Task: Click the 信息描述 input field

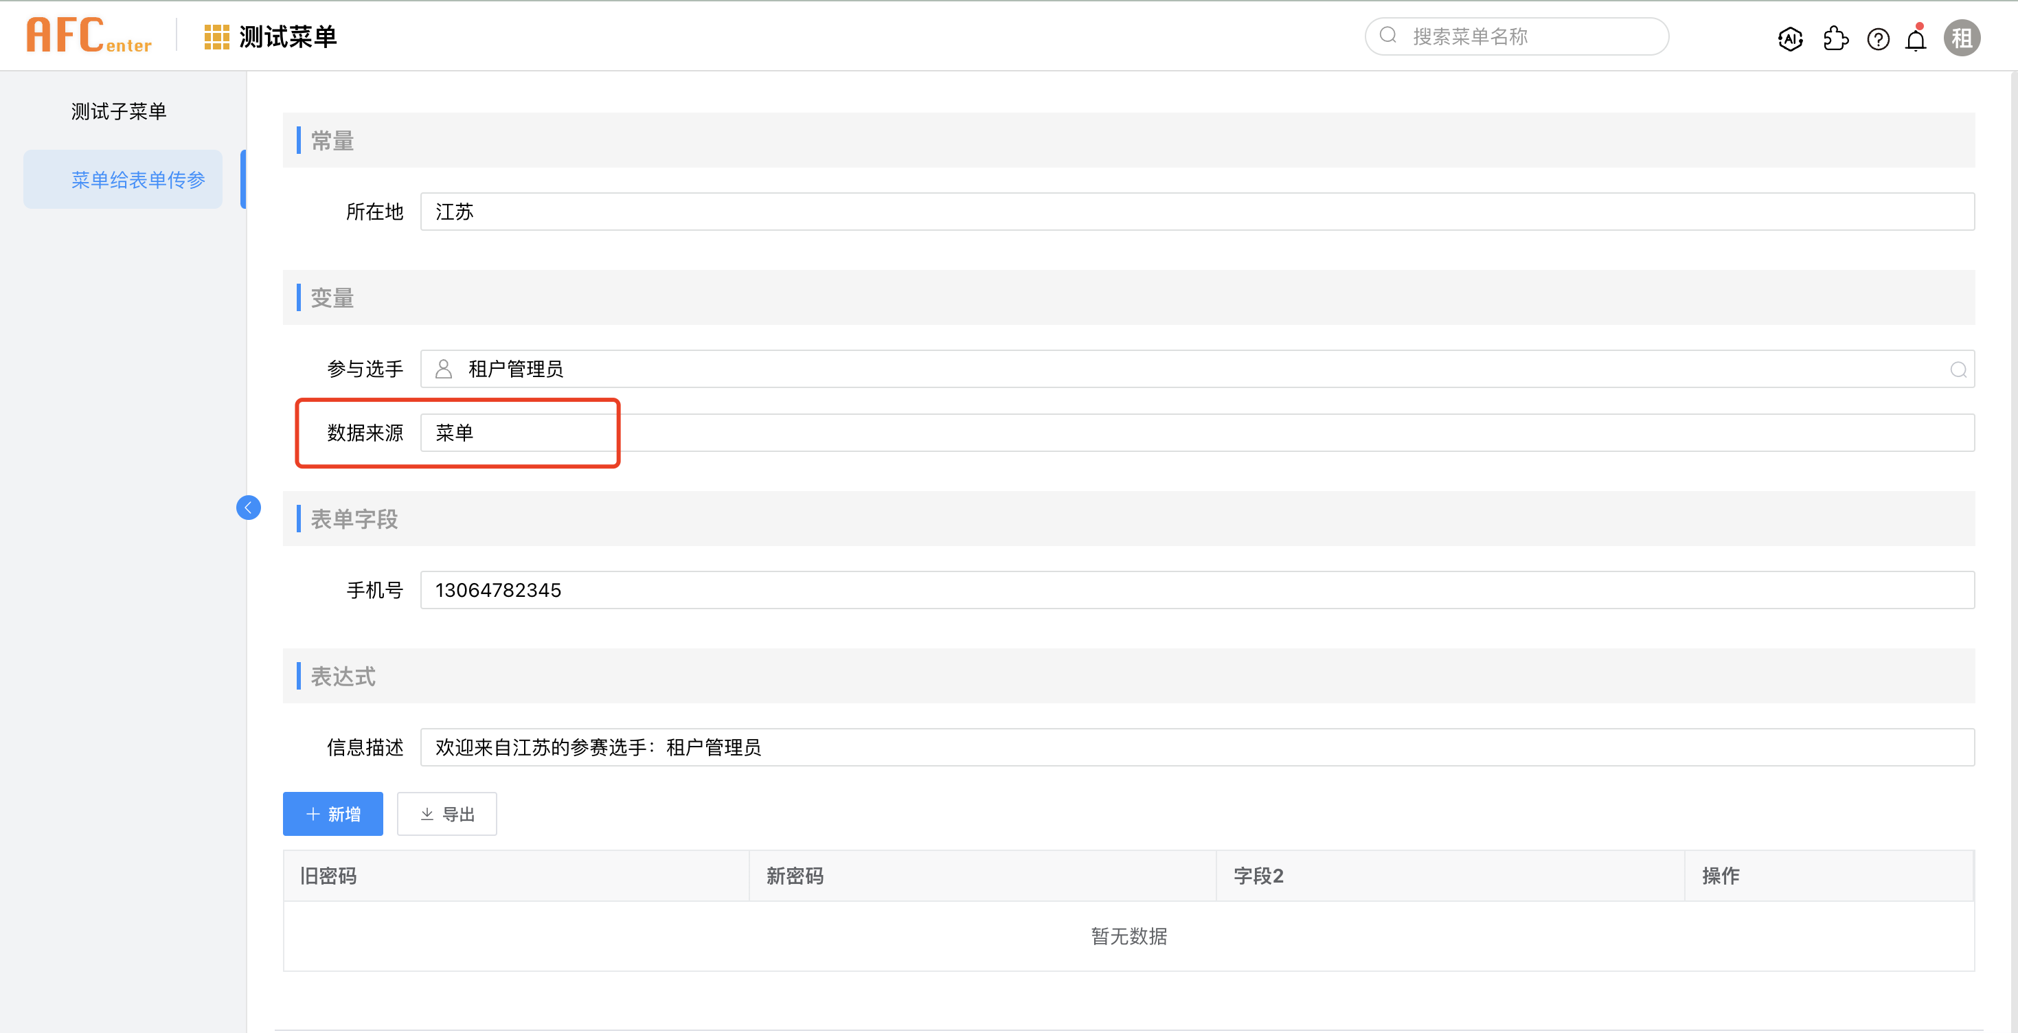Action: (1197, 747)
